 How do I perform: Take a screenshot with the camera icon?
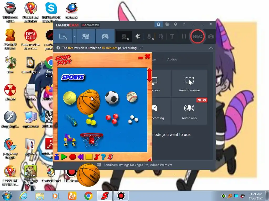click(211, 36)
